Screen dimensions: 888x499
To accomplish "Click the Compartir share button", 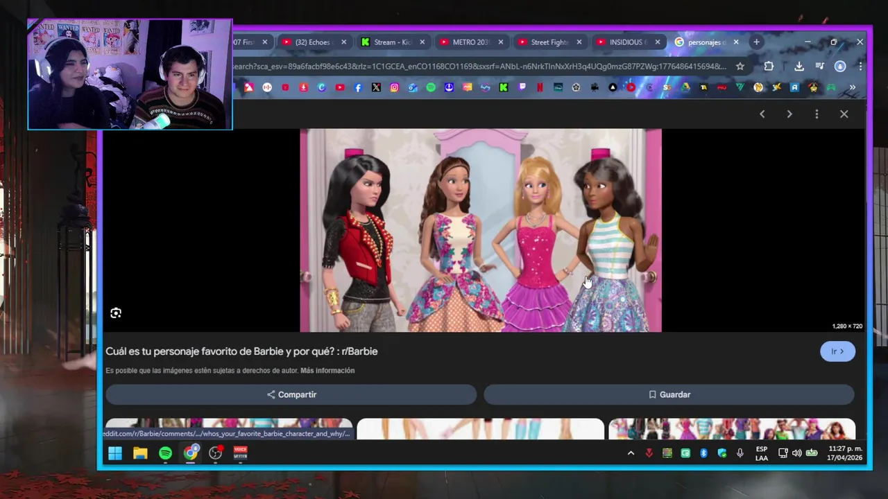I will coord(291,394).
